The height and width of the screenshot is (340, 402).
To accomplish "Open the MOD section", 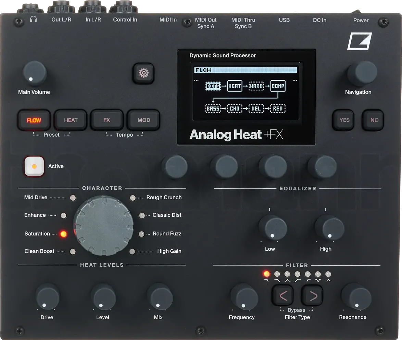I will [143, 120].
